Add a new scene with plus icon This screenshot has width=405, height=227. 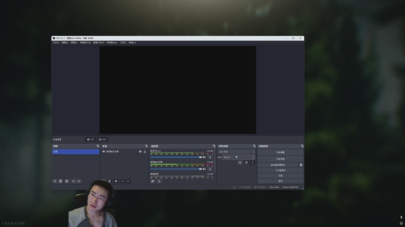pyautogui.click(x=55, y=181)
